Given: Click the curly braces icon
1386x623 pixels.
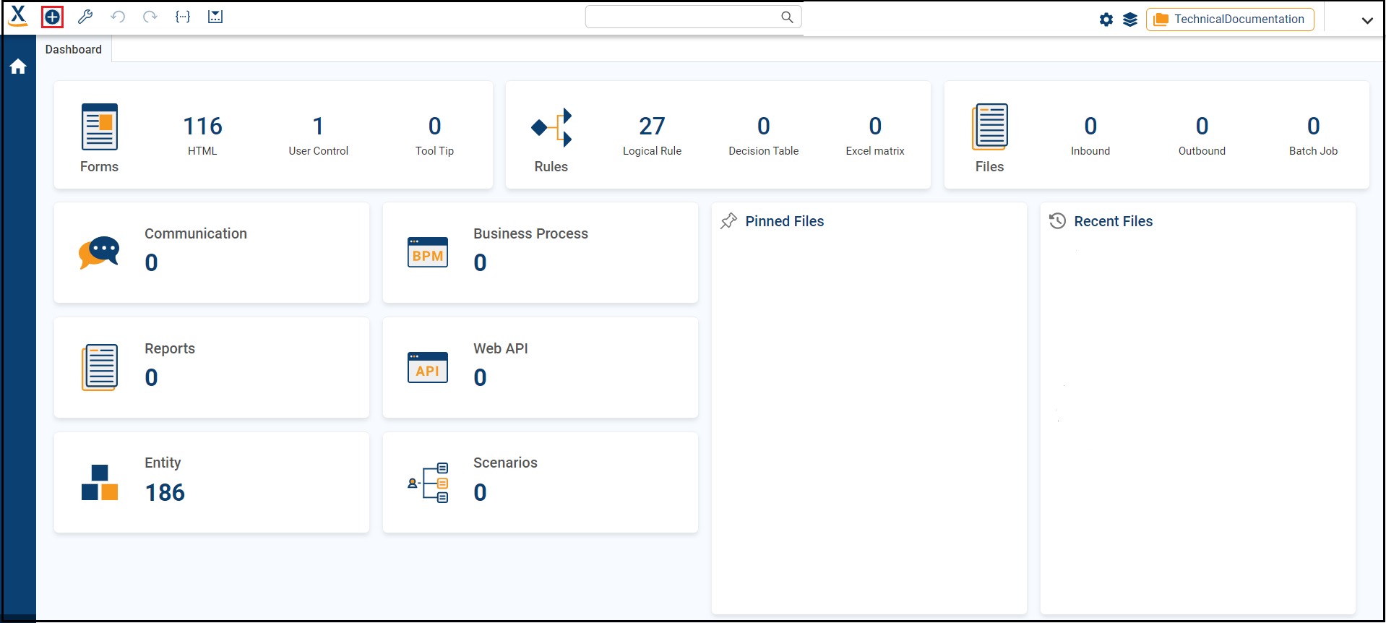Looking at the screenshot, I should 183,17.
